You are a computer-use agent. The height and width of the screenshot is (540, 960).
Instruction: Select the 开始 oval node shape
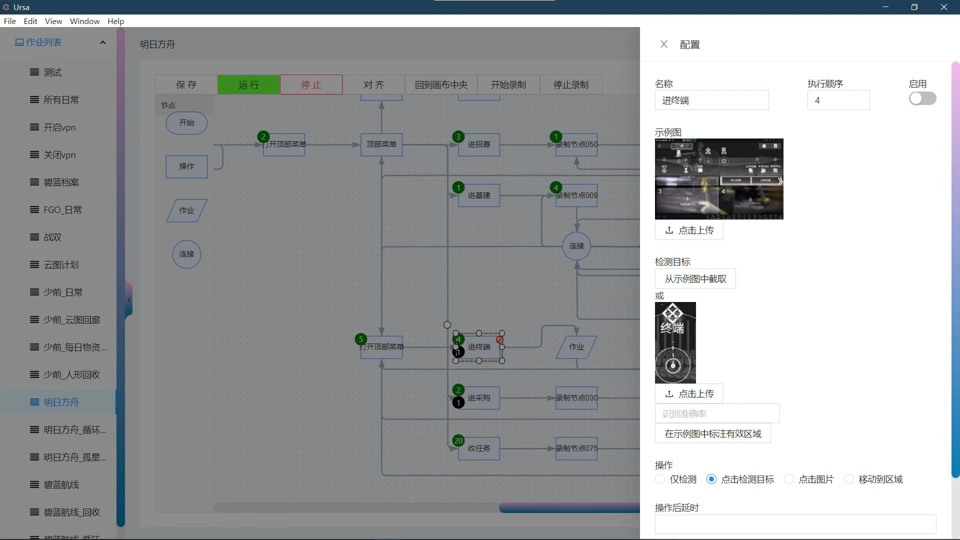186,123
